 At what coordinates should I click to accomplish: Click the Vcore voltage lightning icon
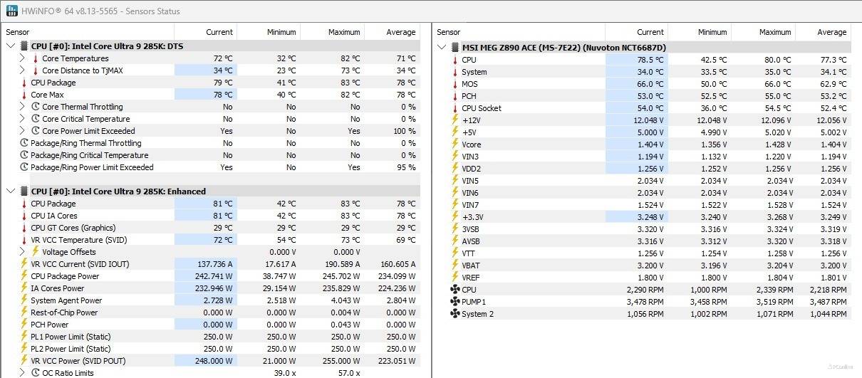point(455,145)
